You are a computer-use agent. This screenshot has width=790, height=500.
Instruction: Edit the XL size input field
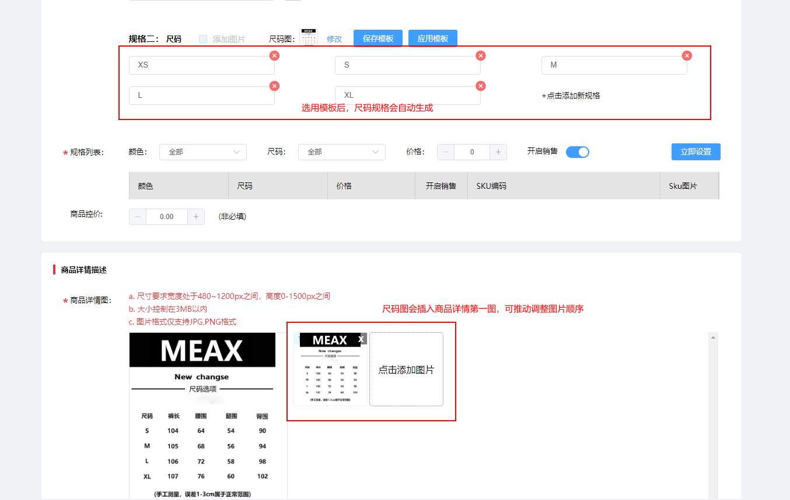(x=408, y=96)
